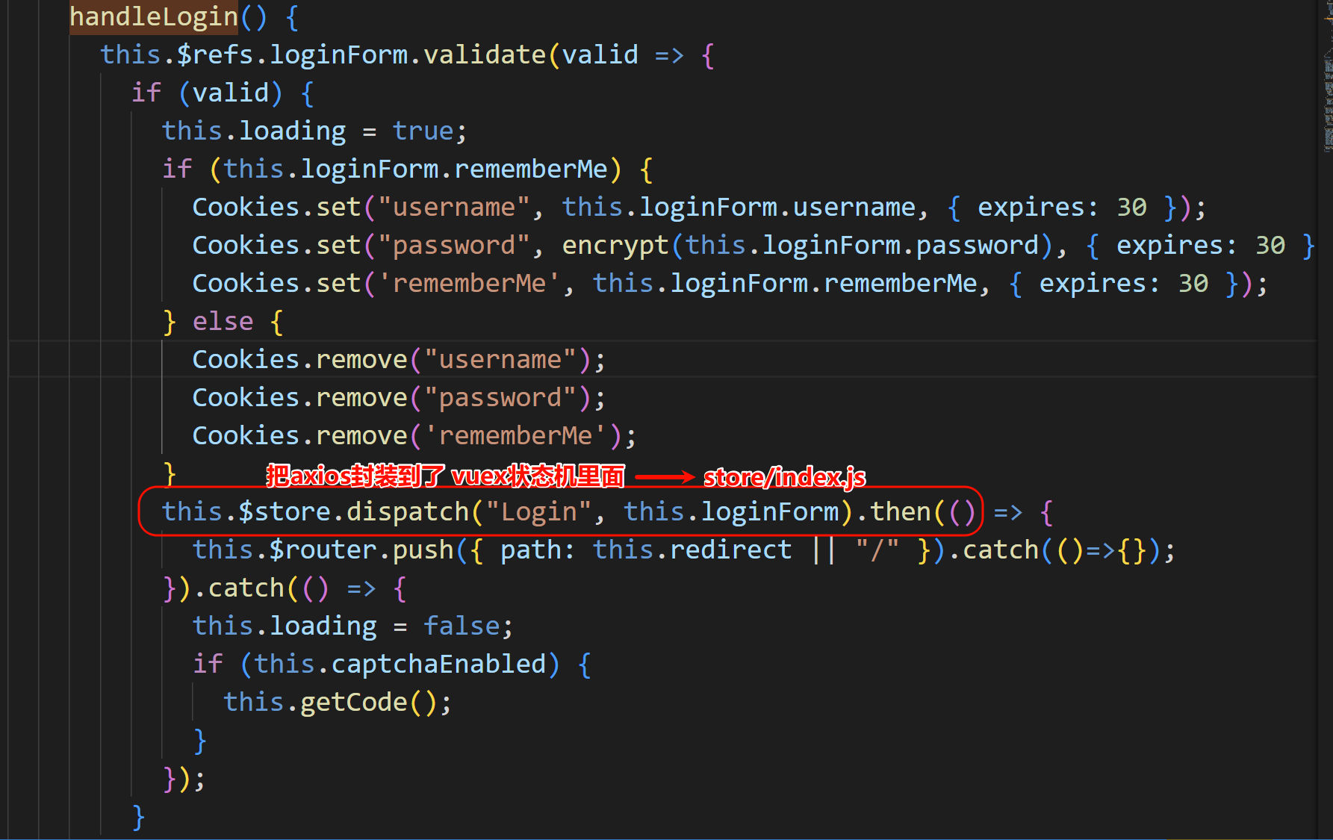Click the false value assigned to loading
Screen dimensions: 1333x840
462,626
